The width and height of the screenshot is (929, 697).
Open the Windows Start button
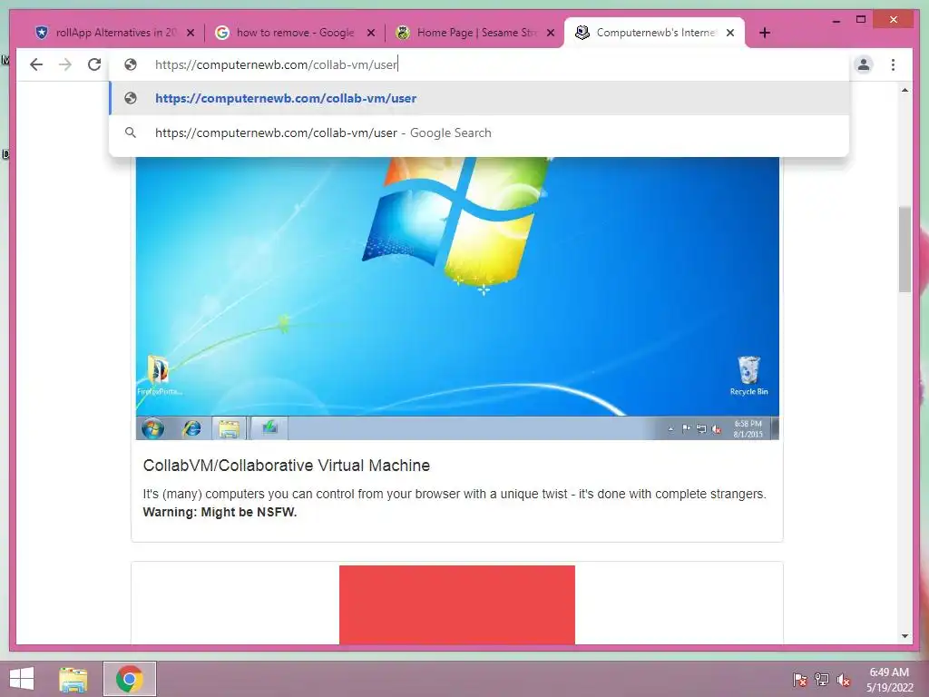(x=22, y=679)
